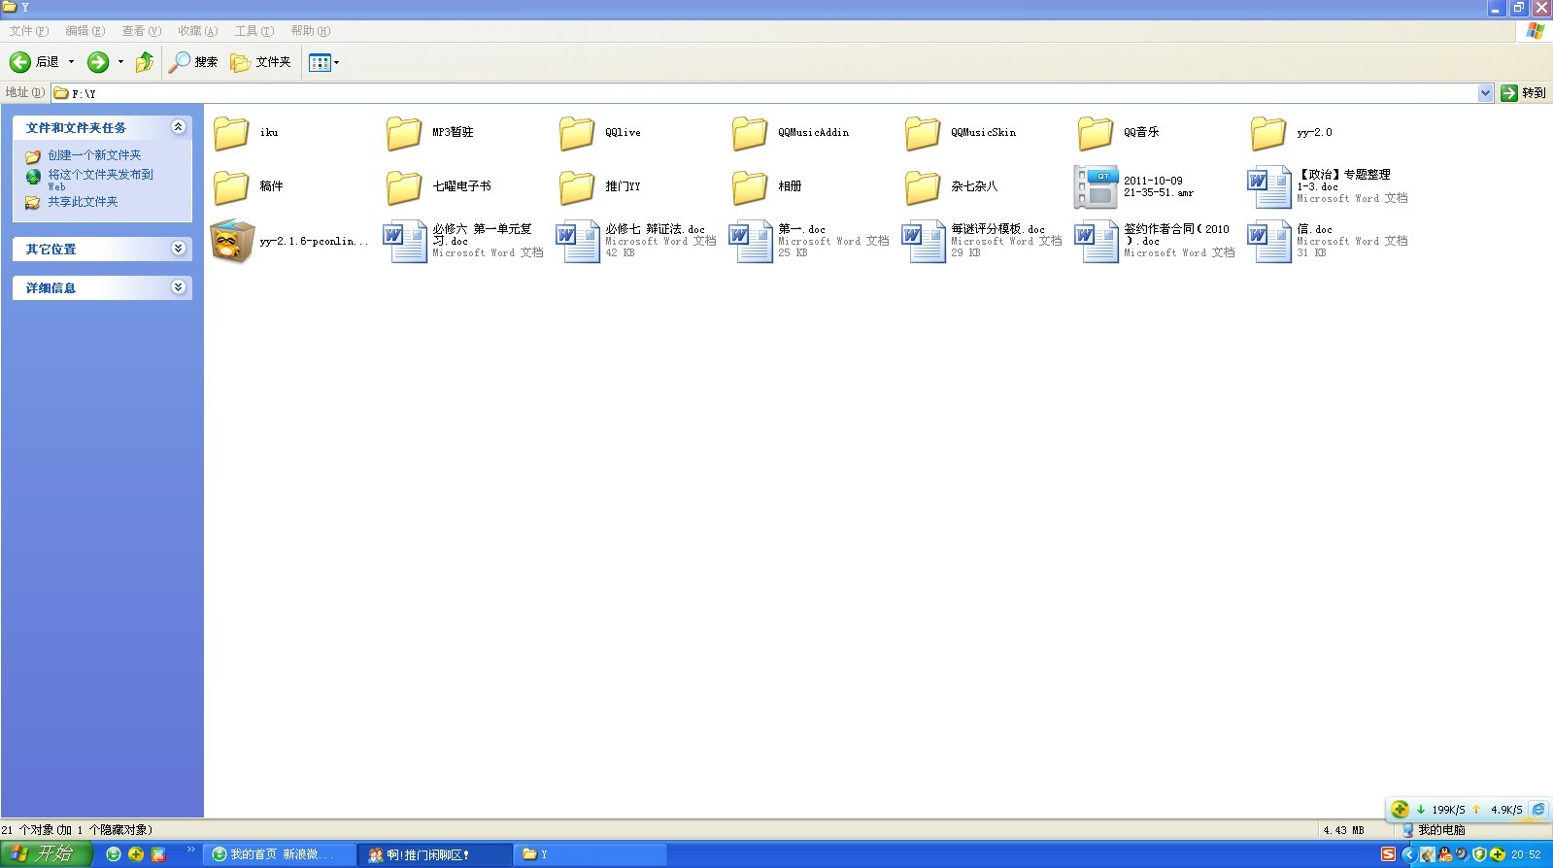This screenshot has width=1553, height=868.
Task: Select the 七曜电子书 folder icon
Action: tap(404, 187)
